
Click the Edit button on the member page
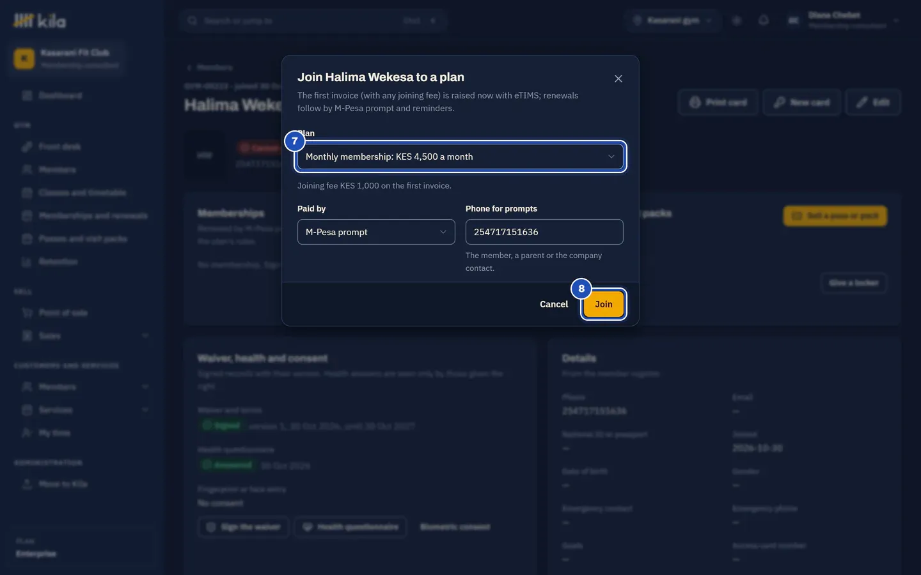[873, 102]
